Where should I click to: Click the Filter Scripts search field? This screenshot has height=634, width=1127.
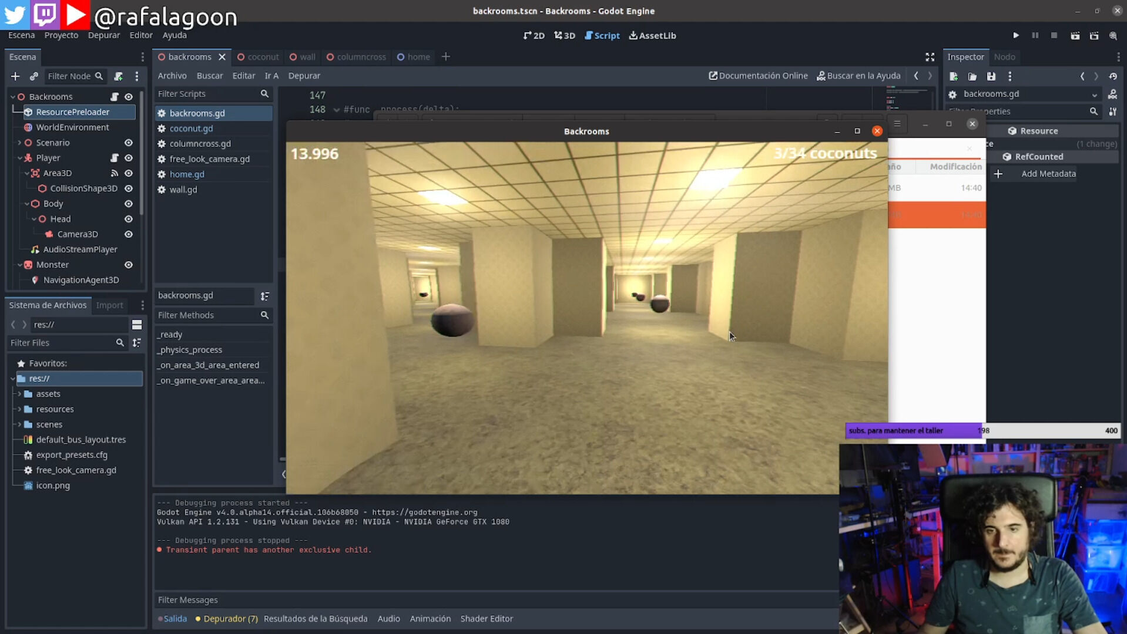coord(207,94)
